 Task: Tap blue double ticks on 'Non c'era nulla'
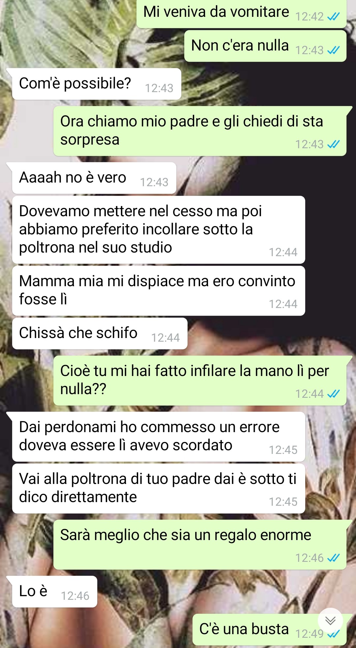point(333,50)
